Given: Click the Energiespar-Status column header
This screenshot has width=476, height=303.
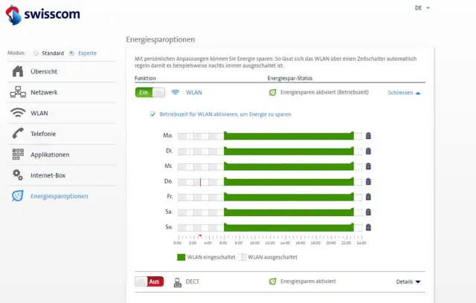Looking at the screenshot, I should (x=289, y=78).
